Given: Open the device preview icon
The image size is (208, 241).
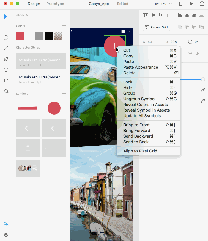Looking at the screenshot, I should pos(181,4).
